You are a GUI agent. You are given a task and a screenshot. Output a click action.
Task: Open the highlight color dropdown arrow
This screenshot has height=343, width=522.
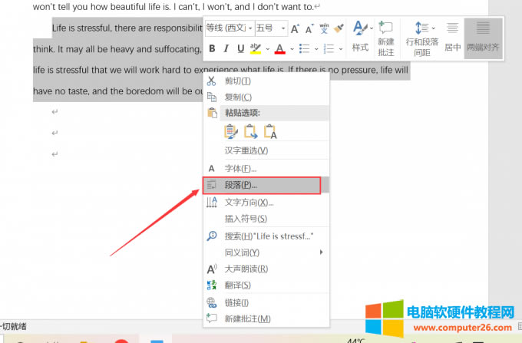[x=267, y=49]
